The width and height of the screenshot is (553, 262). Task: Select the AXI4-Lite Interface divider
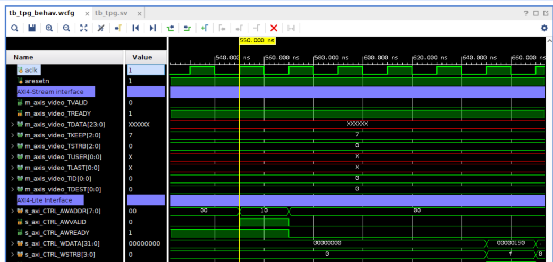pyautogui.click(x=50, y=200)
